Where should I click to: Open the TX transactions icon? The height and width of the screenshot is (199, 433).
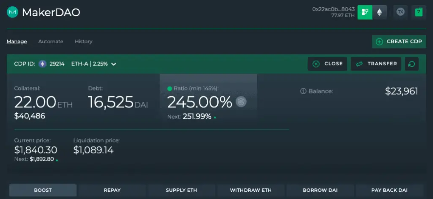[400, 12]
